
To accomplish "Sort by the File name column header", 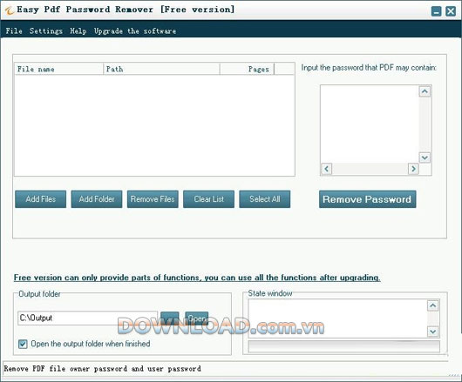I will [59, 69].
